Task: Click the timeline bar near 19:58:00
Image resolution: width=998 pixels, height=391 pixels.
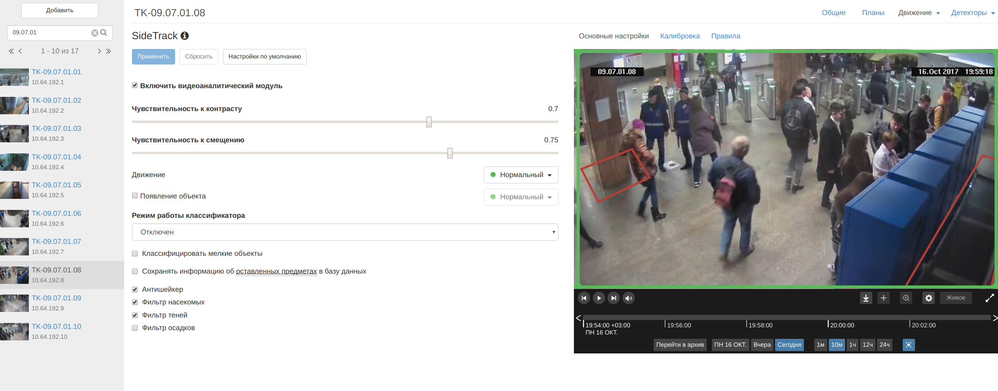Action: point(747,317)
